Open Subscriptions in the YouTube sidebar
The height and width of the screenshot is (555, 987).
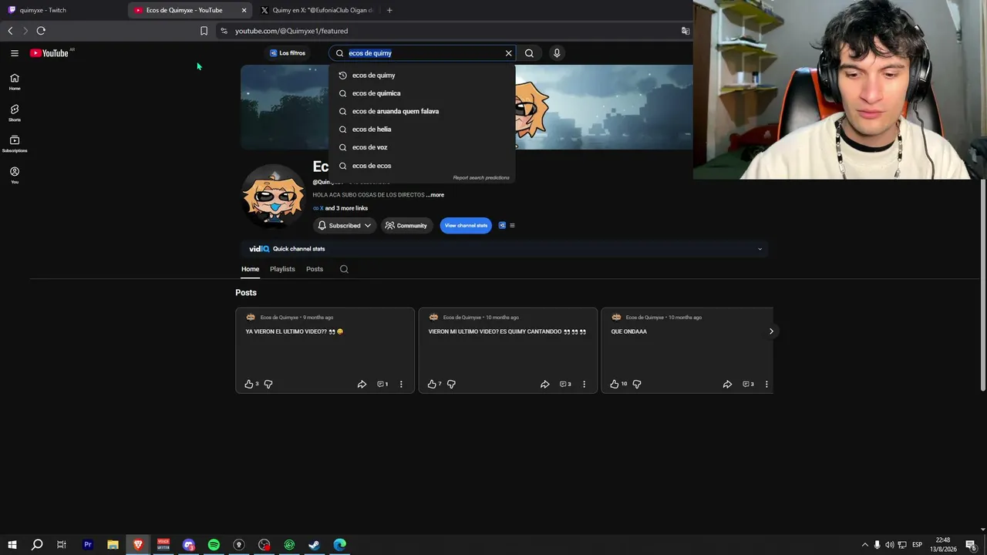(15, 144)
